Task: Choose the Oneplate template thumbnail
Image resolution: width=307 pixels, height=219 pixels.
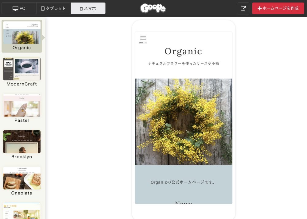Action: 22,178
